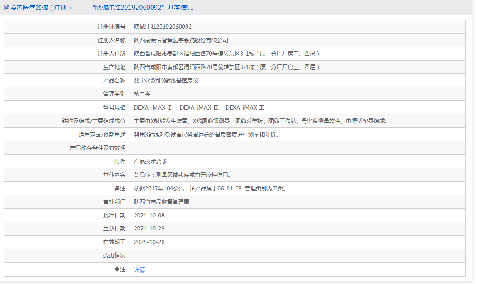Select attachment value 产品技术要求
477x284 pixels.
(151, 161)
